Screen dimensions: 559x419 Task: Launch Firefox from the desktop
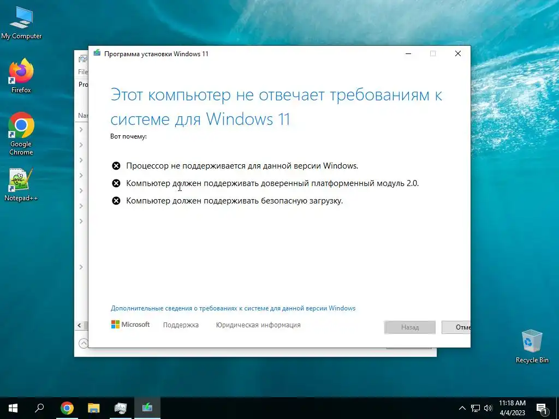click(x=21, y=75)
